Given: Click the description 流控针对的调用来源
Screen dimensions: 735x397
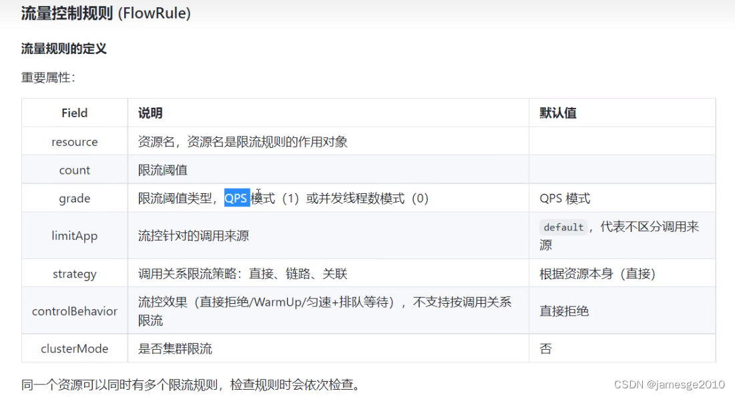Looking at the screenshot, I should coord(193,236).
